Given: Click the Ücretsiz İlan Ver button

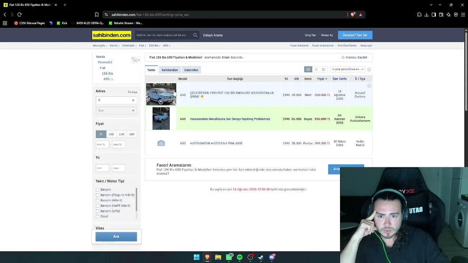Looking at the screenshot, I should click(355, 35).
